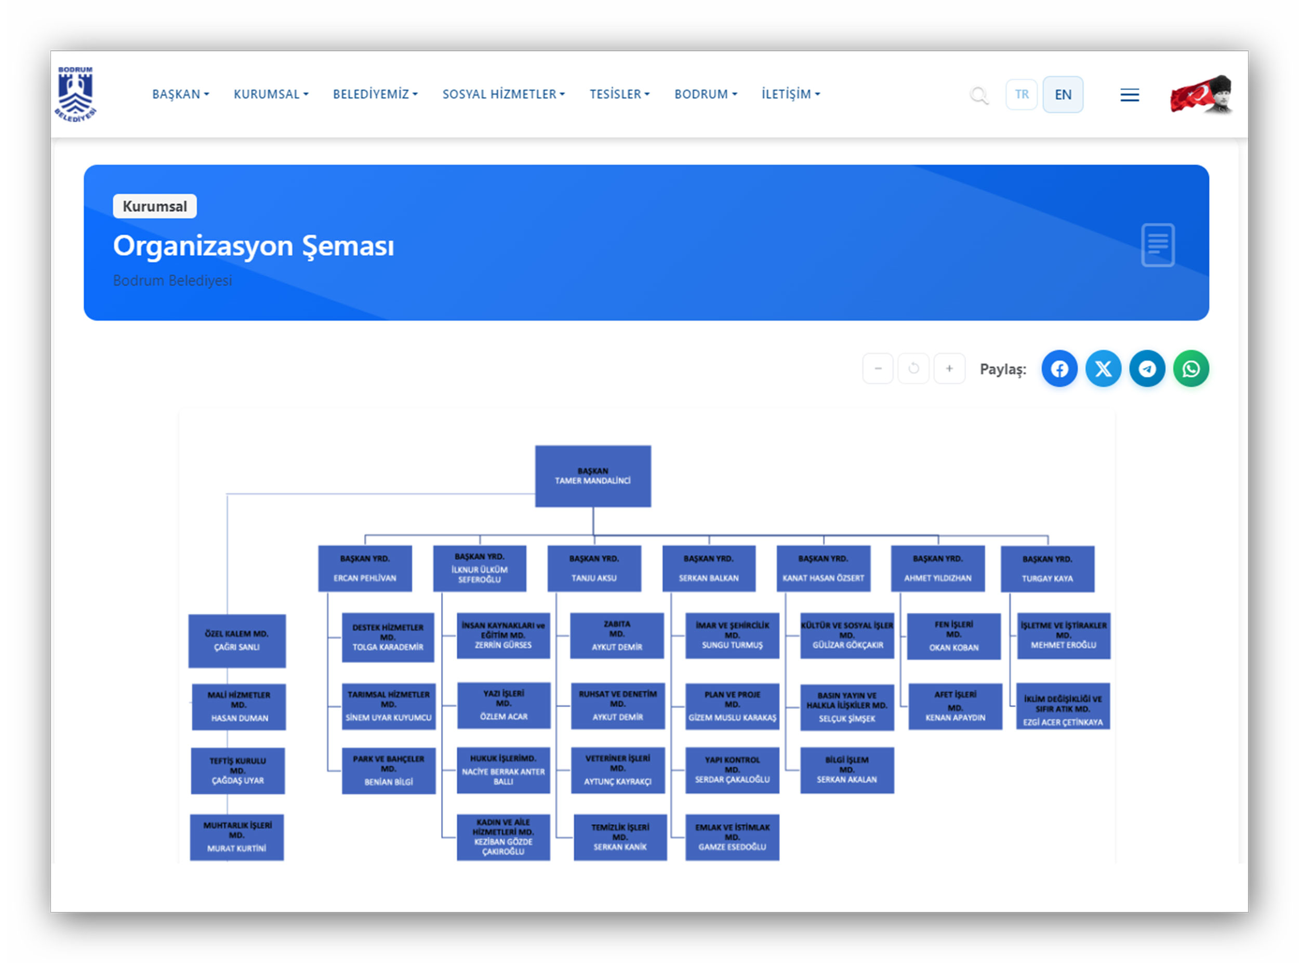Screen dimensions: 1299x963
Task: Share page on X (Twitter)
Action: click(x=1103, y=368)
